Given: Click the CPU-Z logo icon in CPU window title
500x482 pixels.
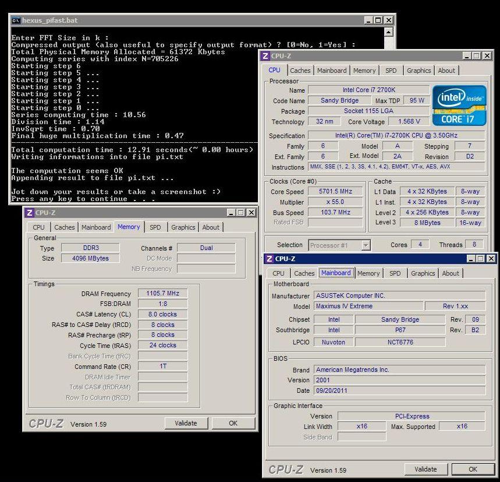Looking at the screenshot, I should (x=265, y=56).
